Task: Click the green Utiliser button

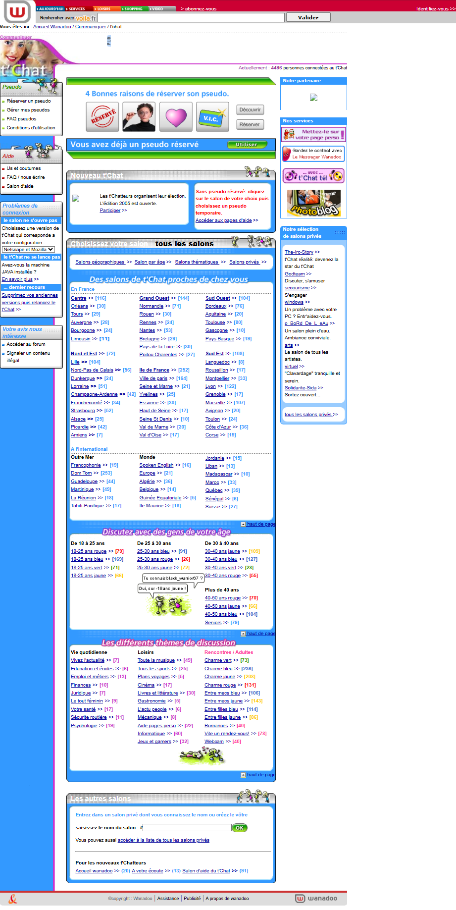Action: [247, 145]
